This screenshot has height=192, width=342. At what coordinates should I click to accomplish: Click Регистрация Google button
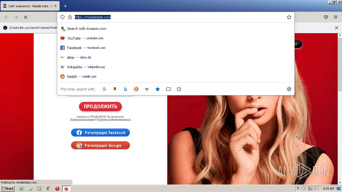(x=100, y=145)
